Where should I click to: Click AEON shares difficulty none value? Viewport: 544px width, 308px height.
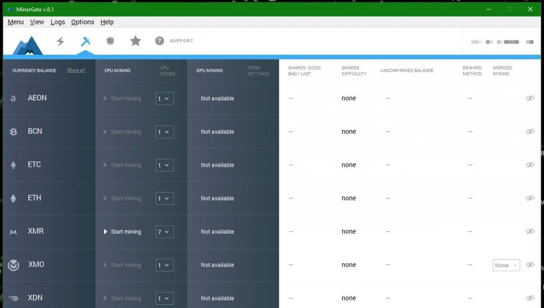click(348, 98)
